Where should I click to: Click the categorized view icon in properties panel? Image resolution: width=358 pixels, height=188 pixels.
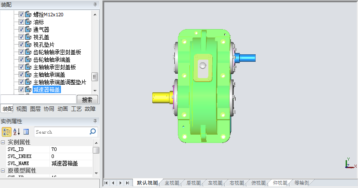7,132
